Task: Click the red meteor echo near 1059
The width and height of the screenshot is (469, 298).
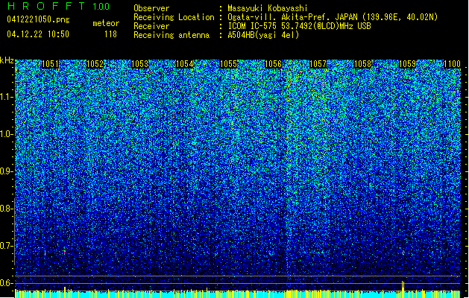Action: click(x=403, y=253)
